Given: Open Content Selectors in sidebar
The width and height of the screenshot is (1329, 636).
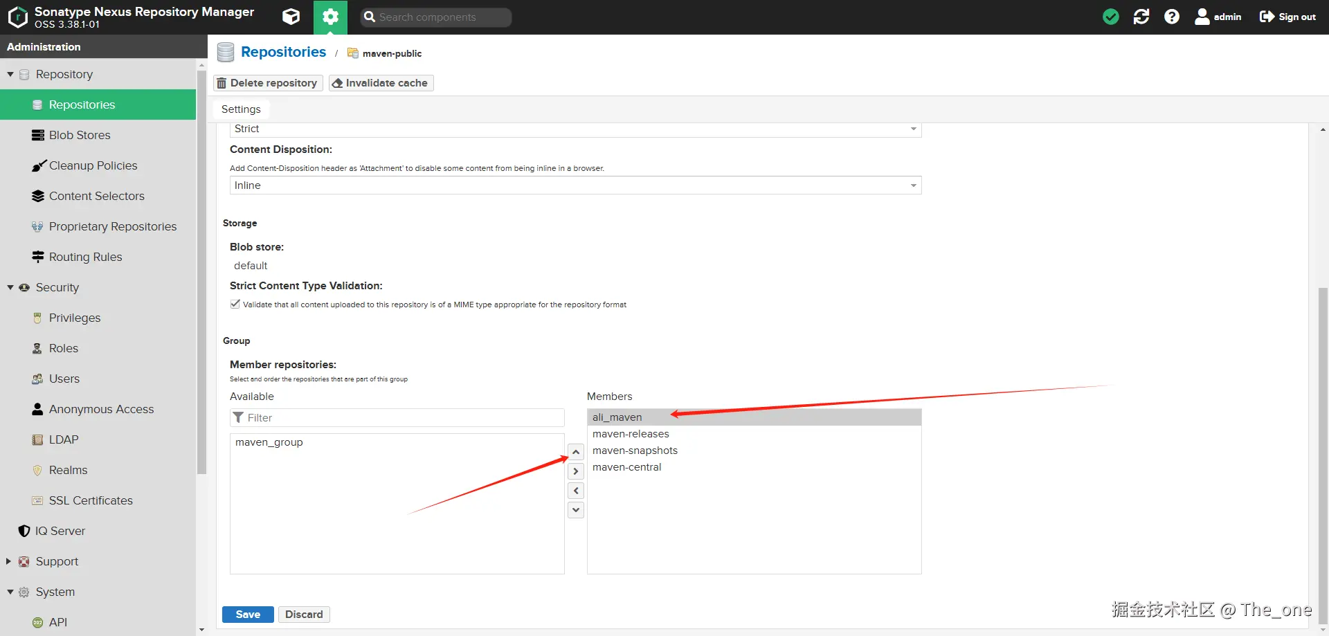Looking at the screenshot, I should [x=98, y=196].
